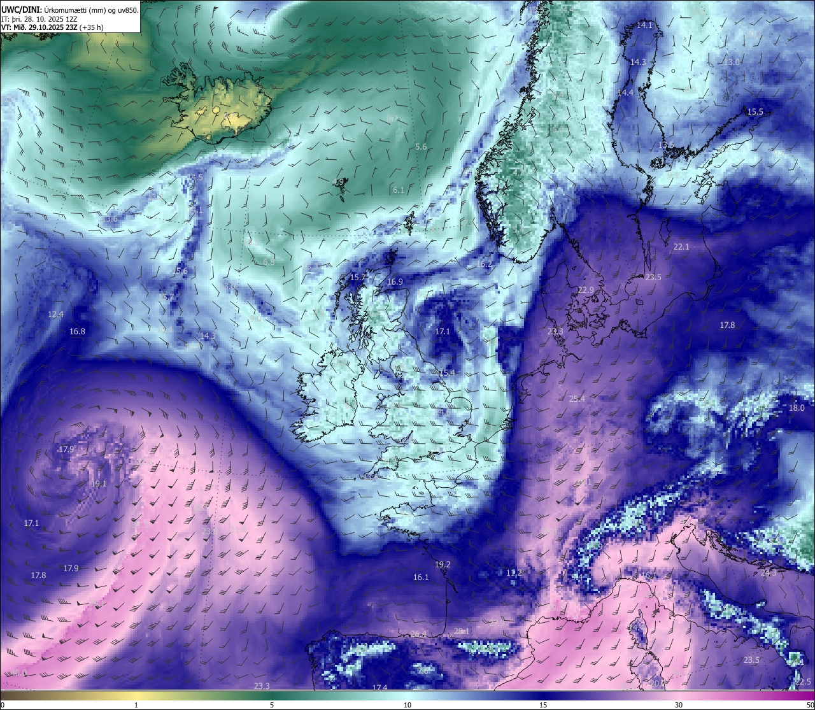Click the 50 tick on the color scale

tap(810, 705)
